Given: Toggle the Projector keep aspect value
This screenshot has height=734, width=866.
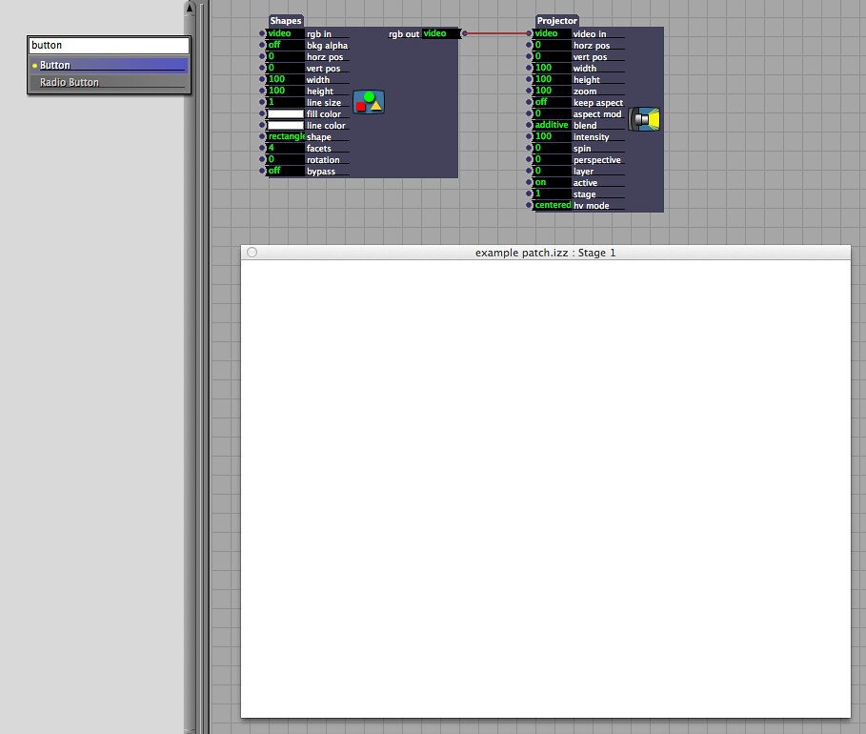Looking at the screenshot, I should pos(552,103).
